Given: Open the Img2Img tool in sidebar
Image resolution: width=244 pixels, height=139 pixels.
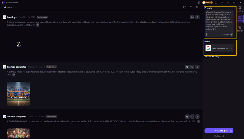Looking at the screenshot, I should coord(240,9).
